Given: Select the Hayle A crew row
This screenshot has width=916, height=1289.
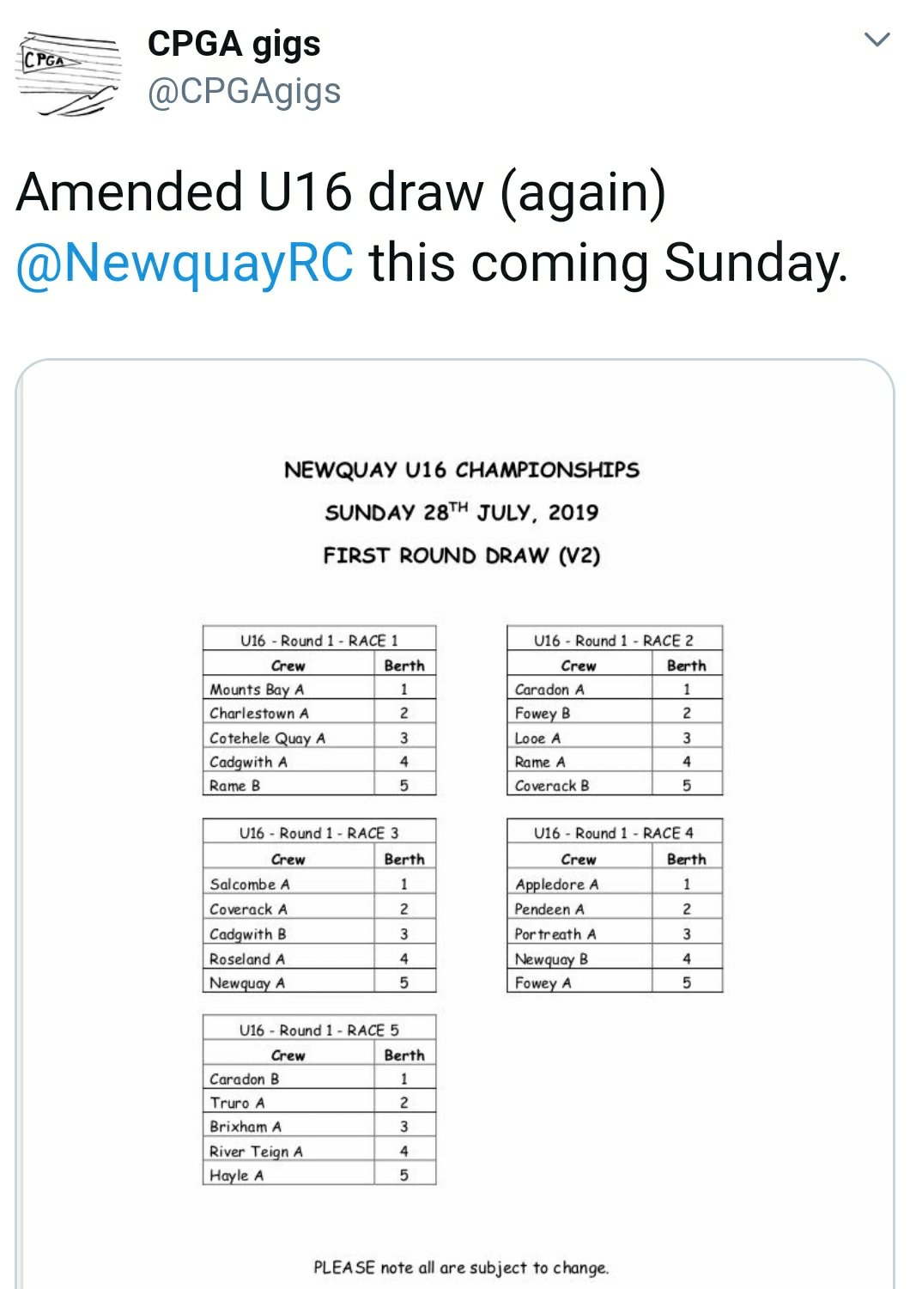Looking at the screenshot, I should (319, 1175).
